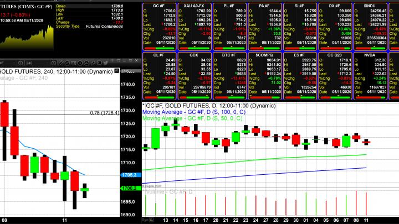Click $INDU volume value 356508304

(x=376, y=38)
